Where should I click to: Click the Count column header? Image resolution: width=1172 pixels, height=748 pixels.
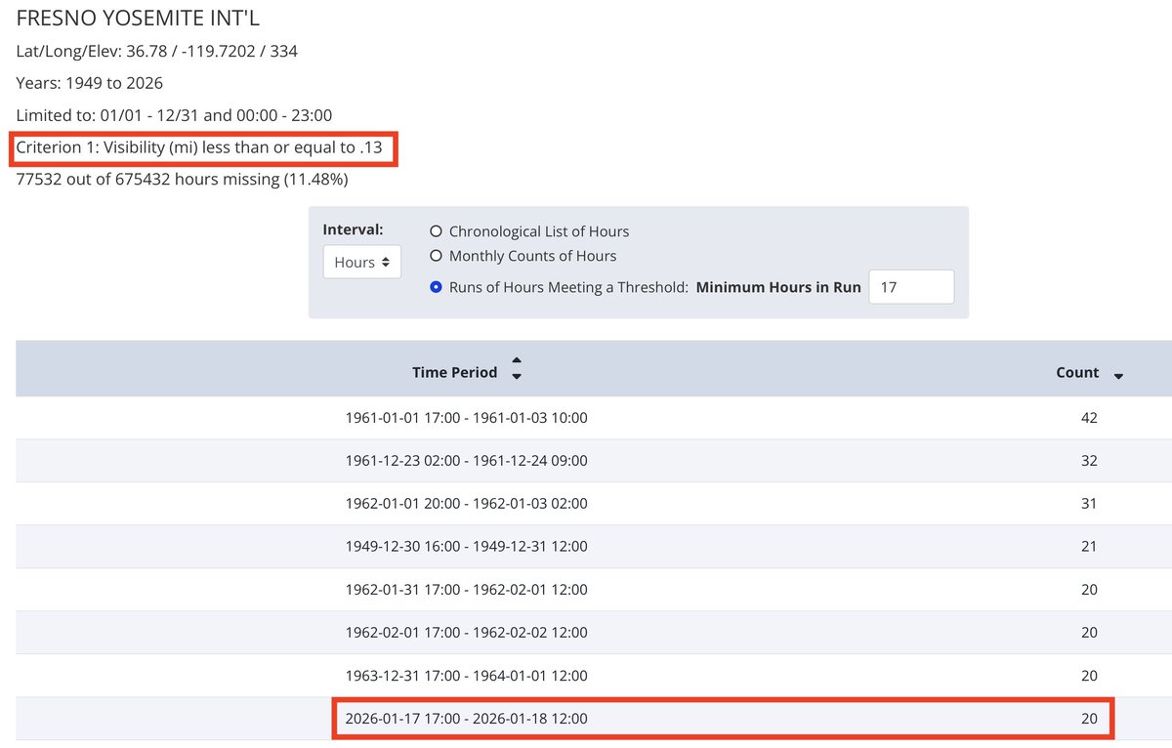(1077, 372)
